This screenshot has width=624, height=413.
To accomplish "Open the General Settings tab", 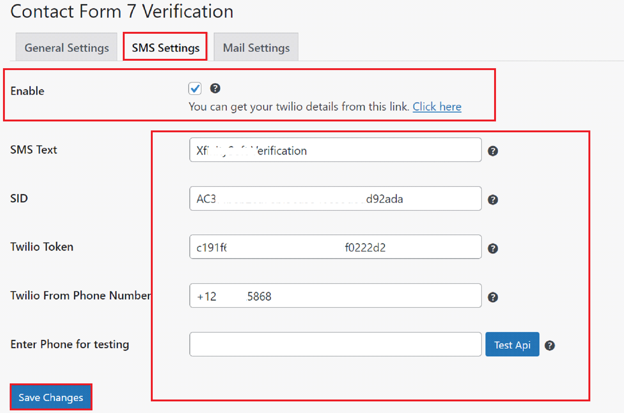I will click(x=66, y=47).
